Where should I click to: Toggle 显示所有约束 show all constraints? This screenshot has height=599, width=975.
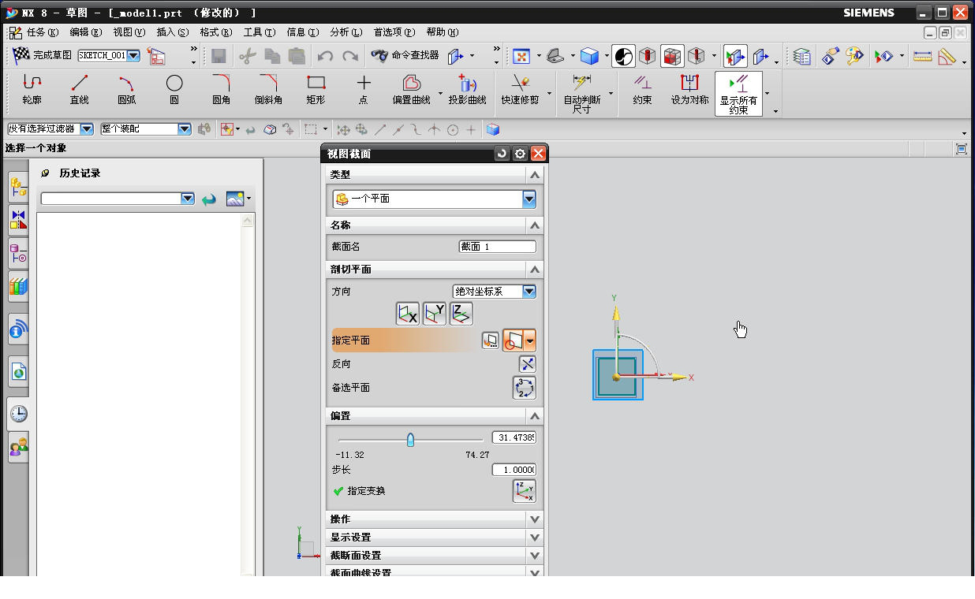point(738,94)
